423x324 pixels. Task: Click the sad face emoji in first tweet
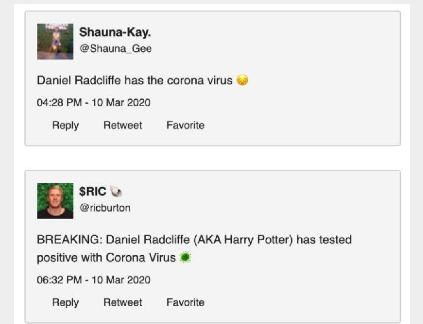(x=242, y=81)
